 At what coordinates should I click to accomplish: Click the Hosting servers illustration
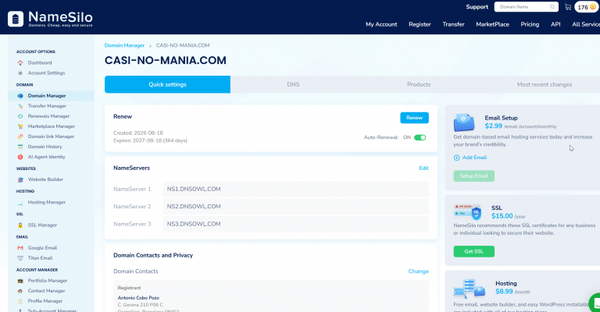point(469,289)
